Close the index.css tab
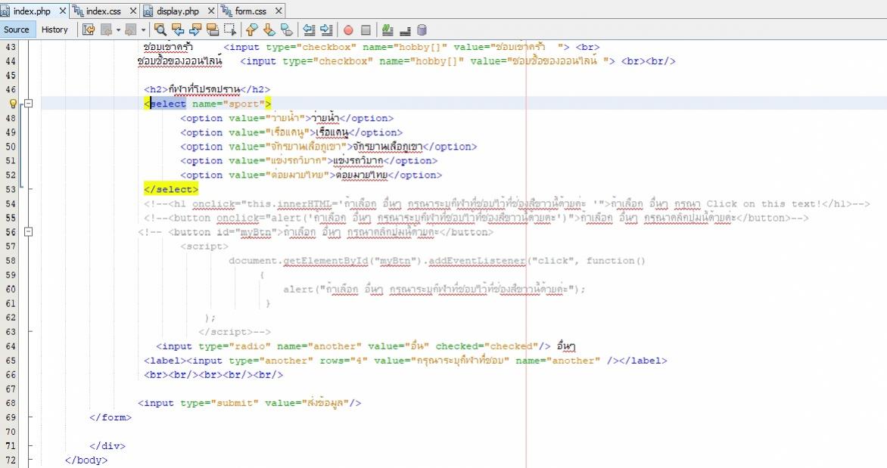Viewport: 887px width, 468px height. [x=133, y=11]
